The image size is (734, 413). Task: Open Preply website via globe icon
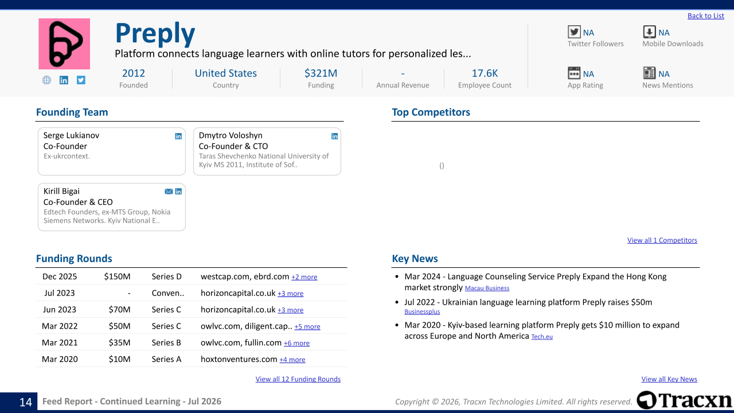pos(46,80)
